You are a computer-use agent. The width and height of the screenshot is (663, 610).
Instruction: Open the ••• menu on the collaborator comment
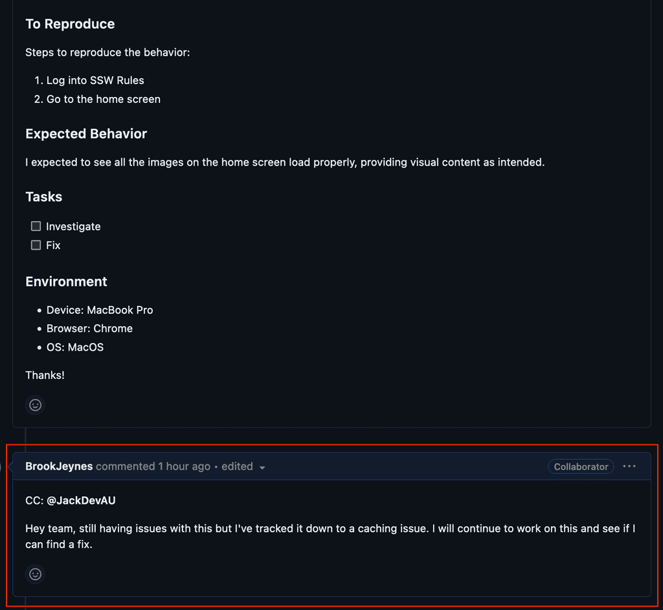coord(629,466)
